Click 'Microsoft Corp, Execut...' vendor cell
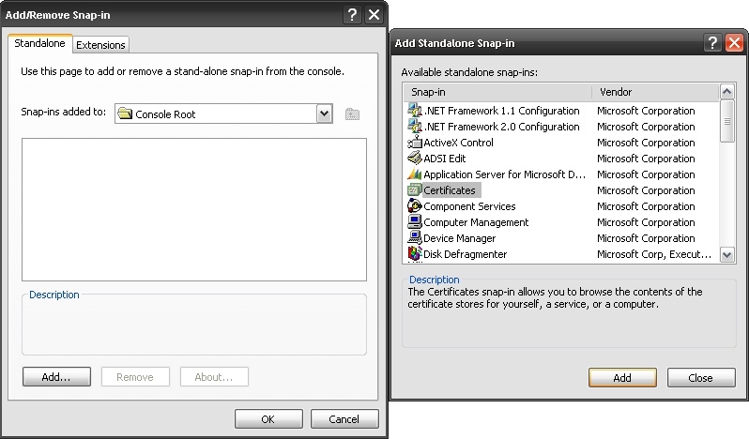Screen dimensions: 749x439 point(654,254)
